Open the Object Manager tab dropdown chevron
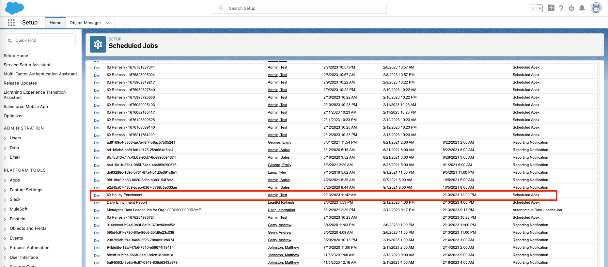Screen dimensions: 608x267 coord(108,23)
